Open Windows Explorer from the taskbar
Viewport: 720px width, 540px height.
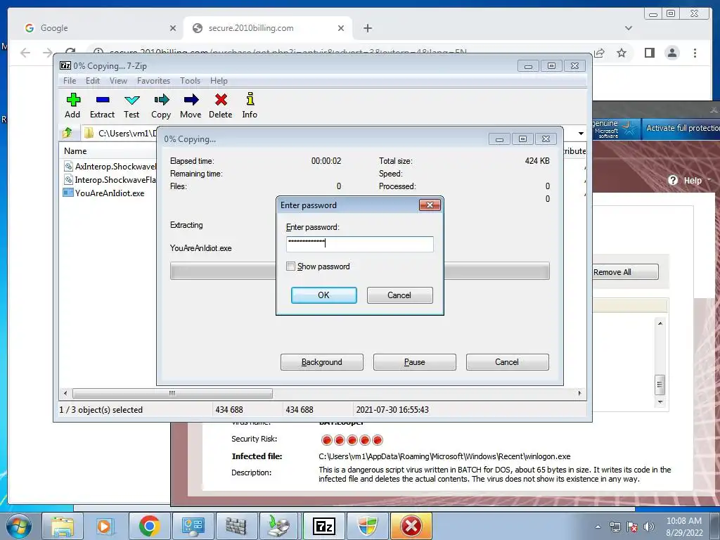point(62,526)
